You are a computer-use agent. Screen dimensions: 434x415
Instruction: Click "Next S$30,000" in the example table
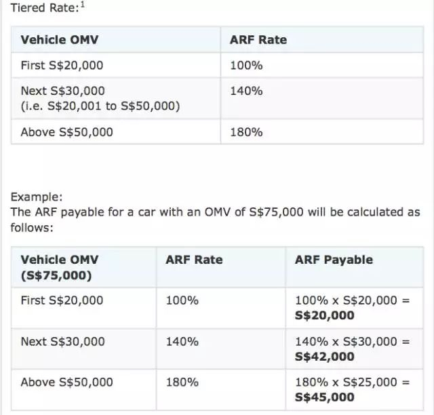point(63,341)
